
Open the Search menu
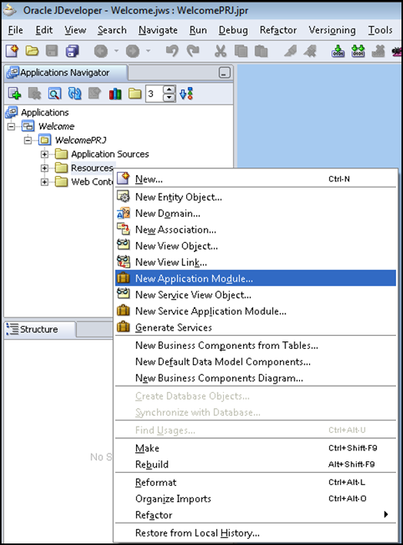(112, 30)
